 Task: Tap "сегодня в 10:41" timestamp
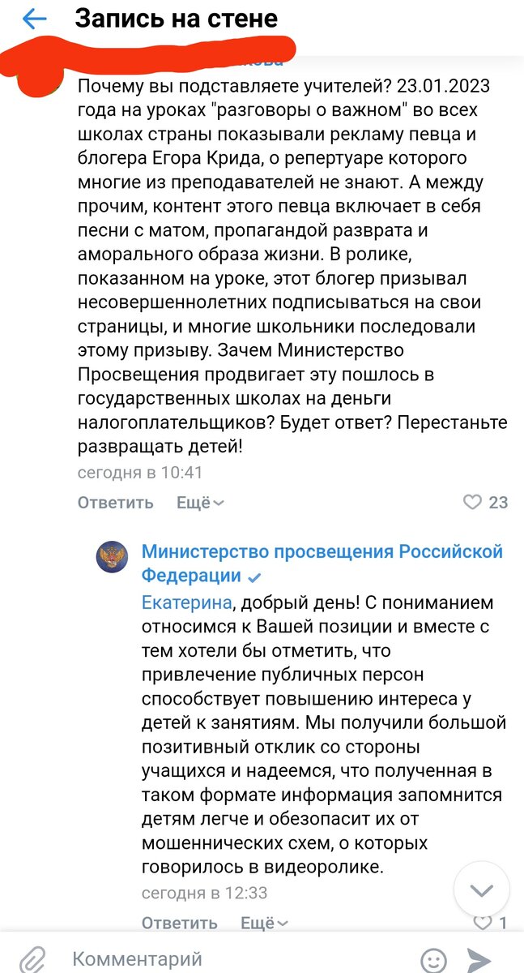click(x=140, y=472)
